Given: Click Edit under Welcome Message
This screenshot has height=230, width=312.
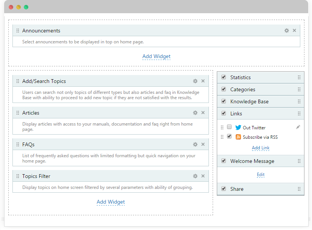Looking at the screenshot, I should [x=261, y=175].
